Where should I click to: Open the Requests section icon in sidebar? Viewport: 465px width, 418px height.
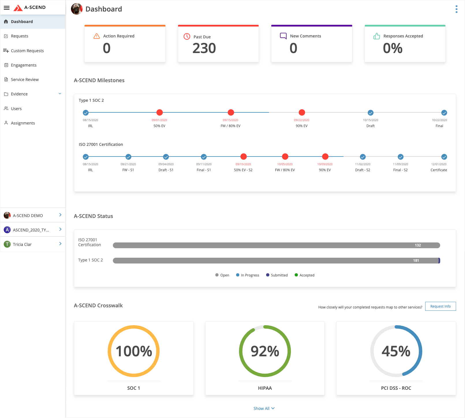click(6, 36)
